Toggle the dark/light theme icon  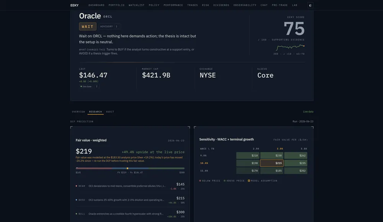click(310, 5)
